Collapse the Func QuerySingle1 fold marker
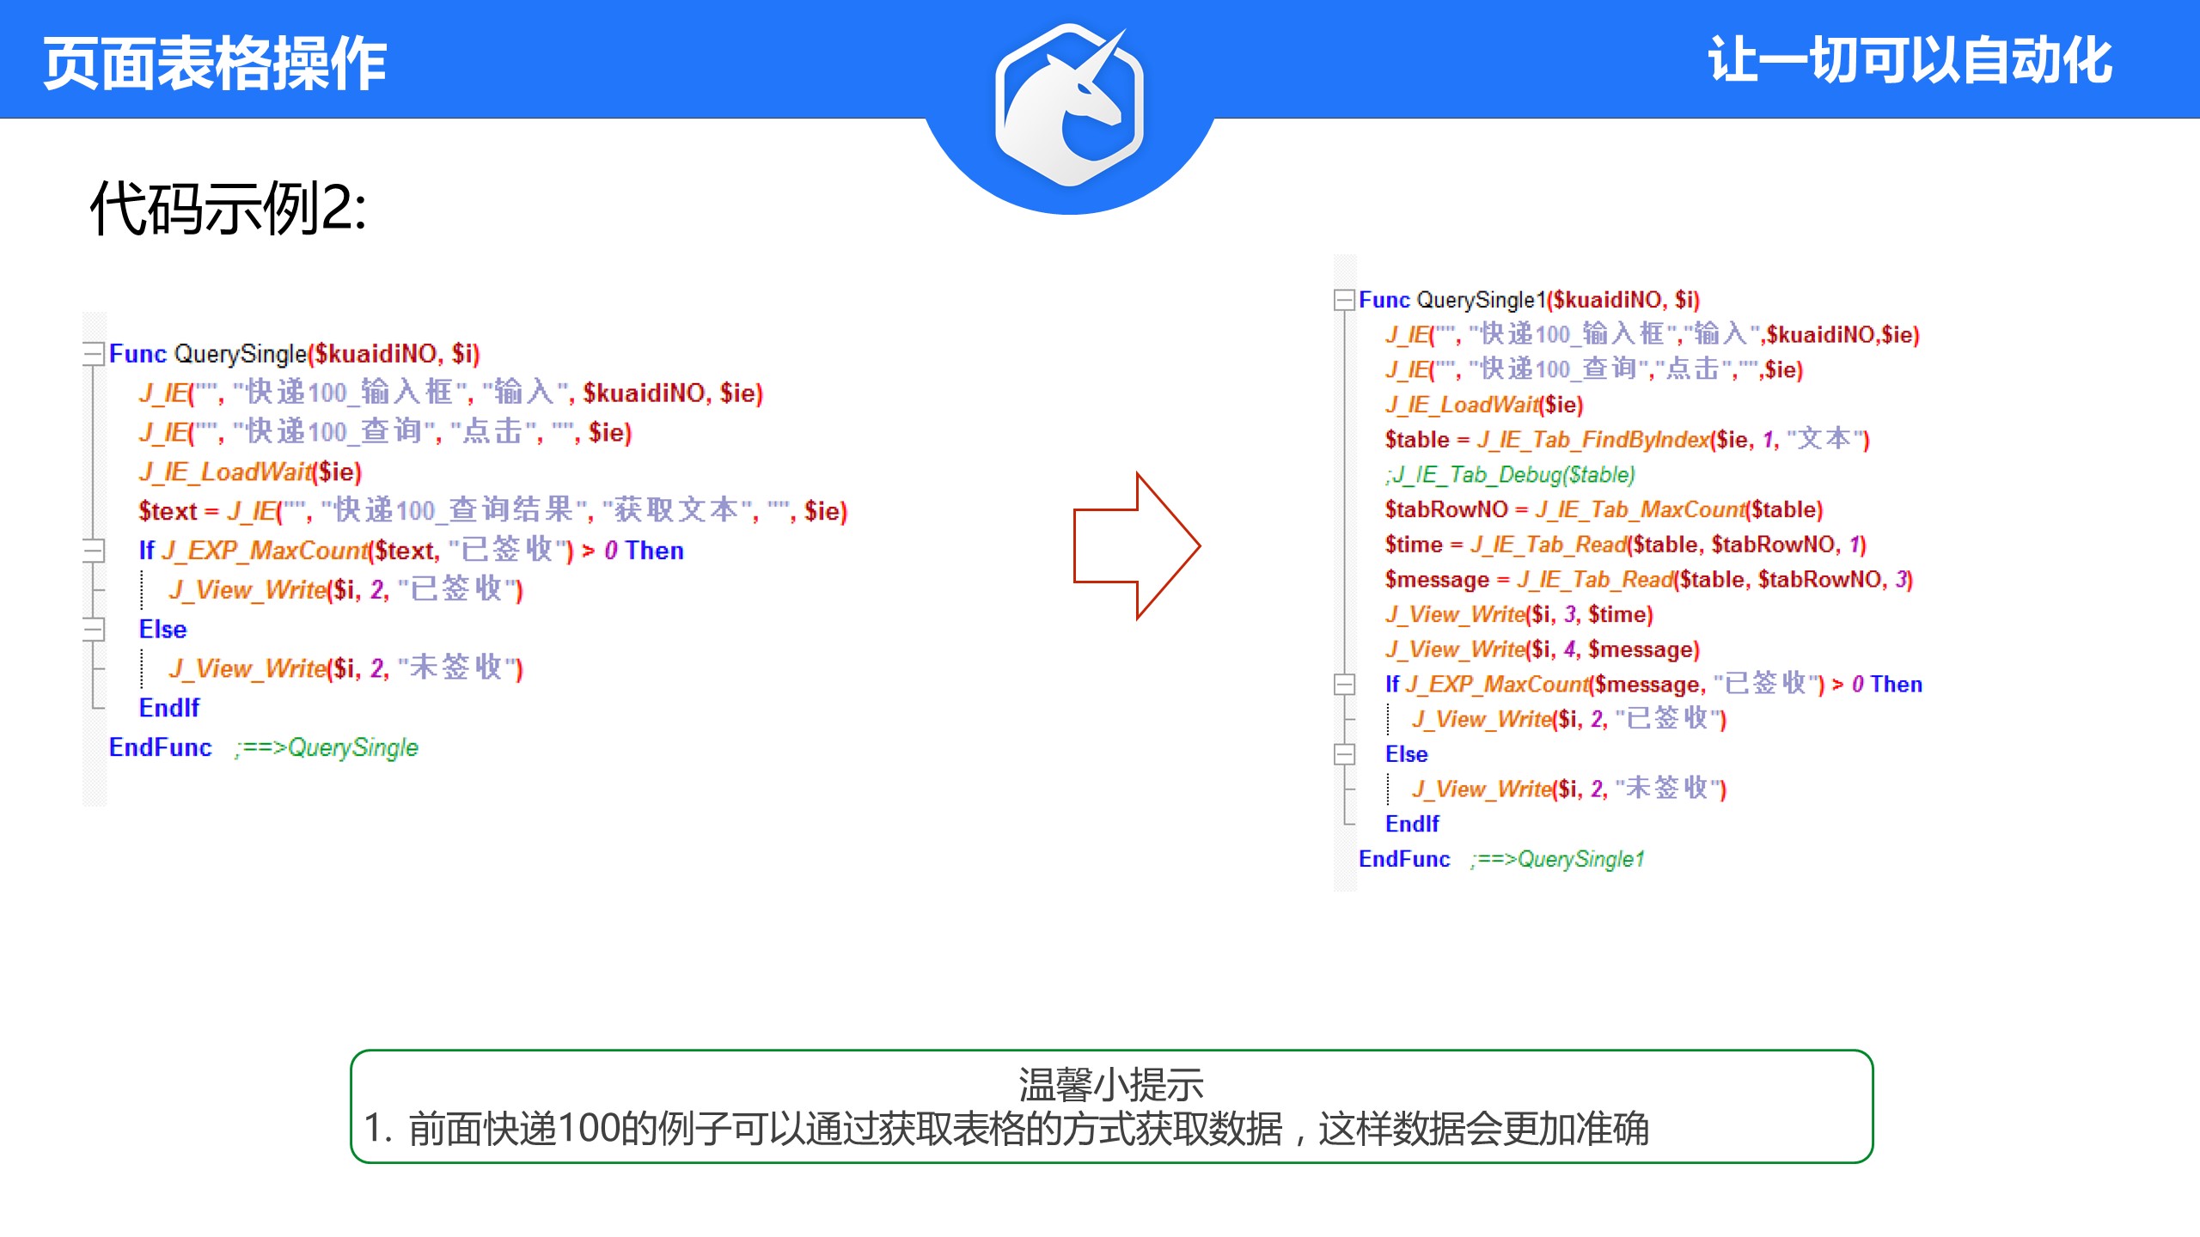Viewport: 2200px width, 1237px height. [x=1344, y=300]
